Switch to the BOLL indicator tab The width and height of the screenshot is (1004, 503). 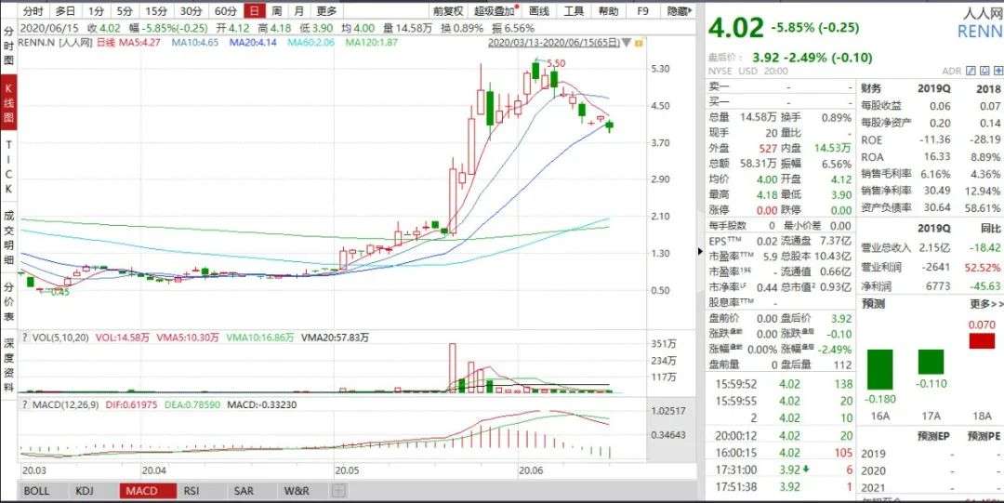(x=36, y=491)
